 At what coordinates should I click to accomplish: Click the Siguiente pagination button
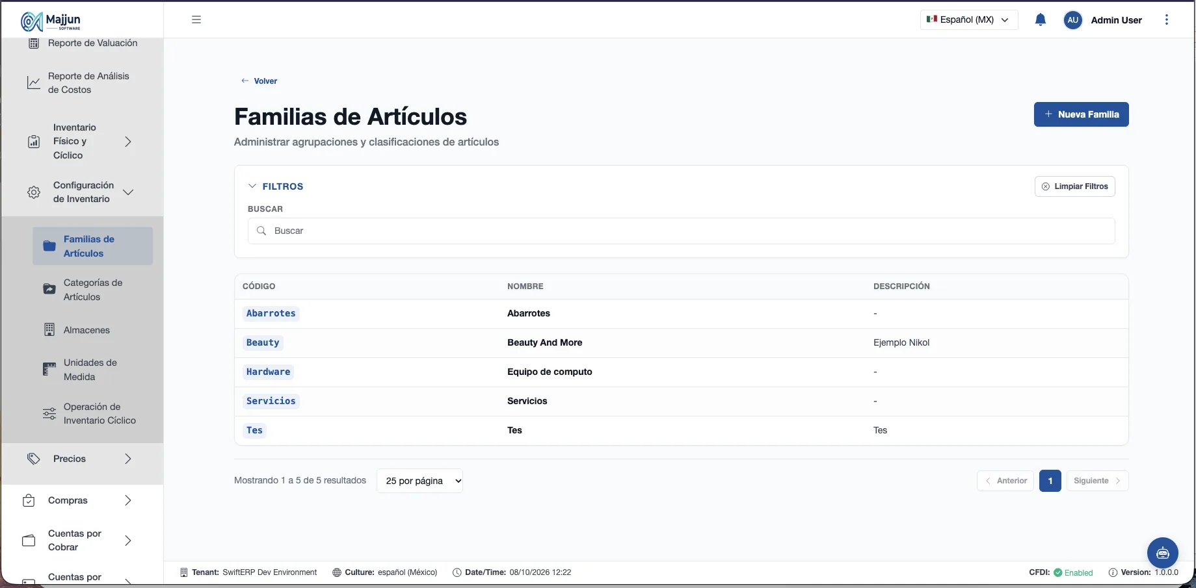(1097, 481)
